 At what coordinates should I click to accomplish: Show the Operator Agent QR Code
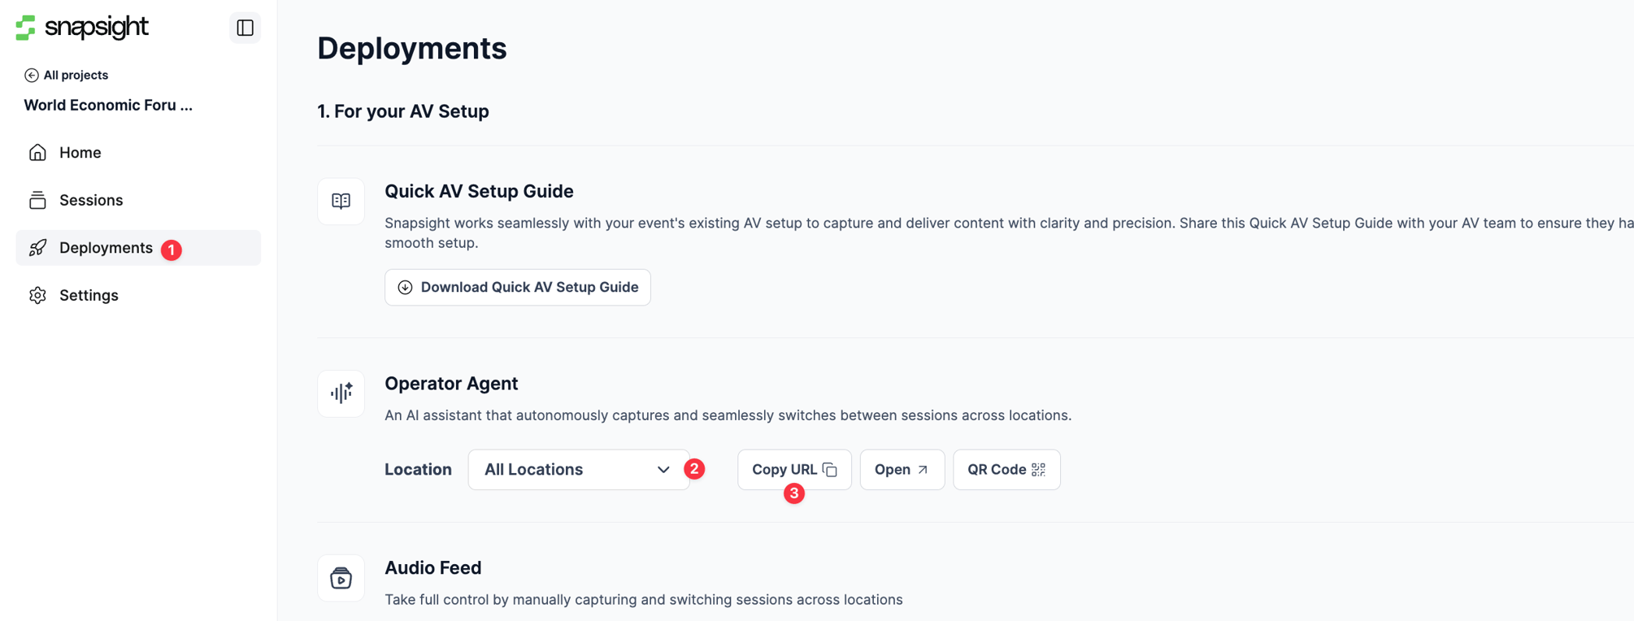point(1006,470)
